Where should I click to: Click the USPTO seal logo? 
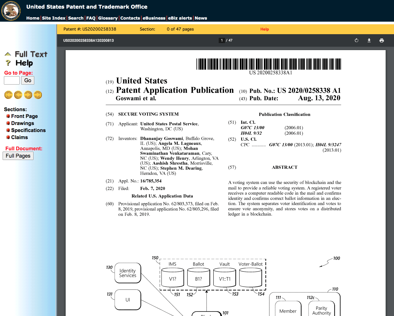11,11
